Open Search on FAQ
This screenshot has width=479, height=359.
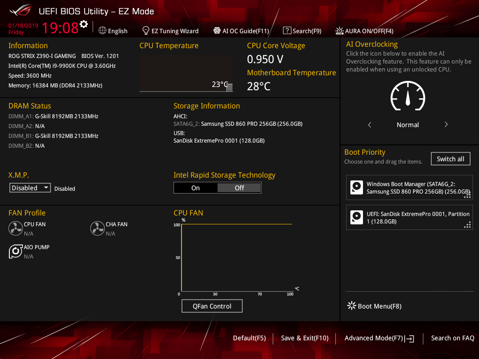(x=453, y=338)
